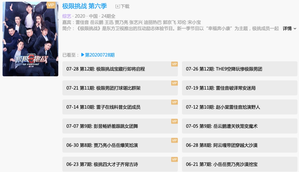Play 07-12 第10期 赵小棠雷佳音尬演野人
Image resolution: width=299 pixels, height=172 pixels.
(x=239, y=107)
